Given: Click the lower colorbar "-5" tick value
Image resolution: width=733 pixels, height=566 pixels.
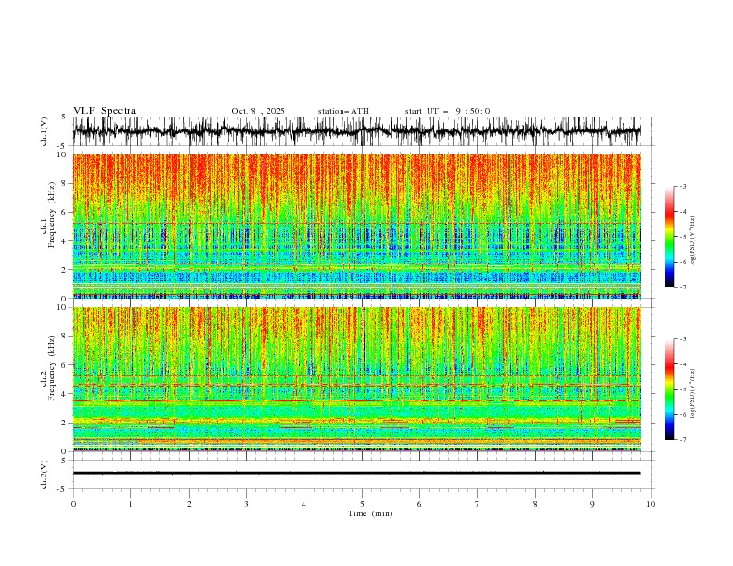Looking at the screenshot, I should [682, 389].
